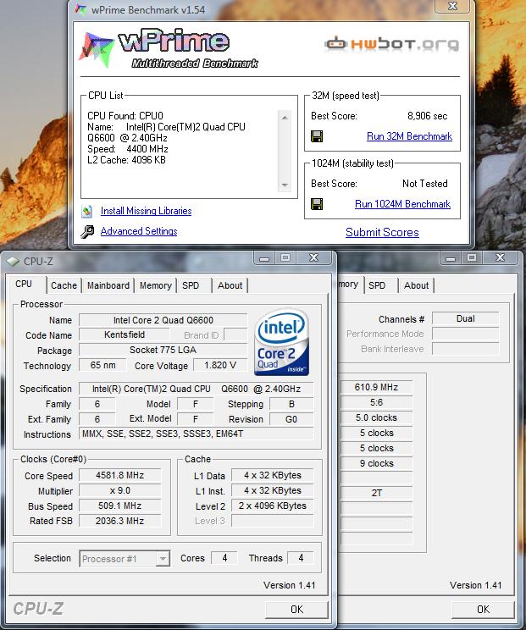This screenshot has width=526, height=630.
Task: Run the 1024M Benchmark
Action: click(402, 204)
